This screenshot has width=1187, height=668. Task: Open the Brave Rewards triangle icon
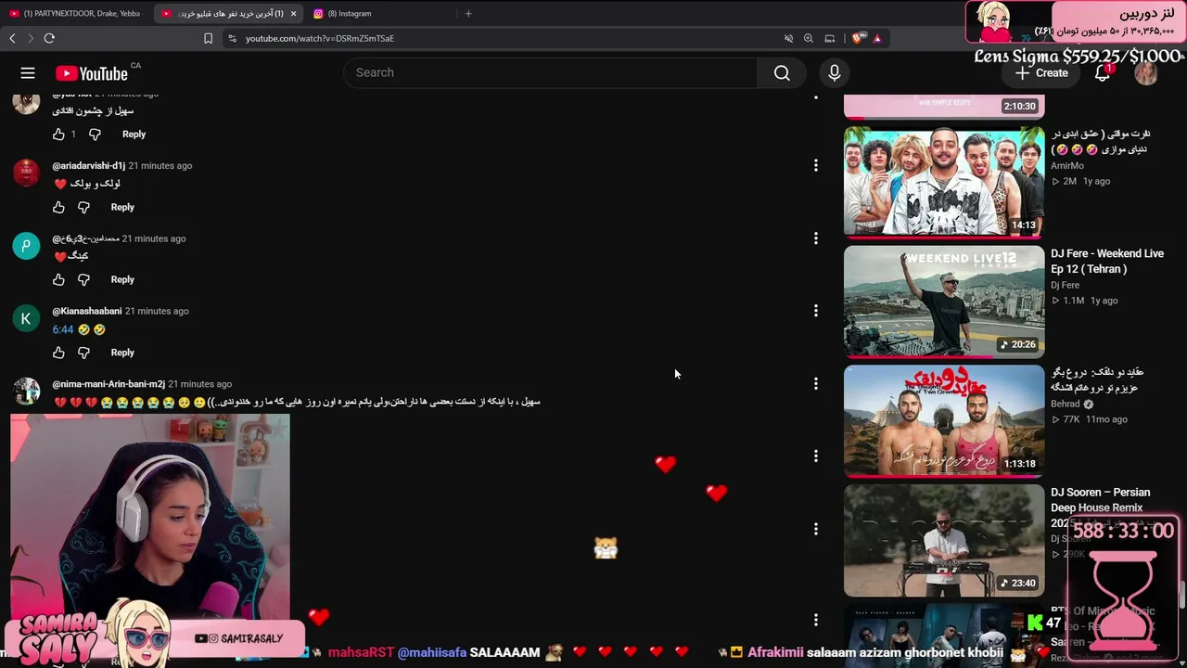876,38
